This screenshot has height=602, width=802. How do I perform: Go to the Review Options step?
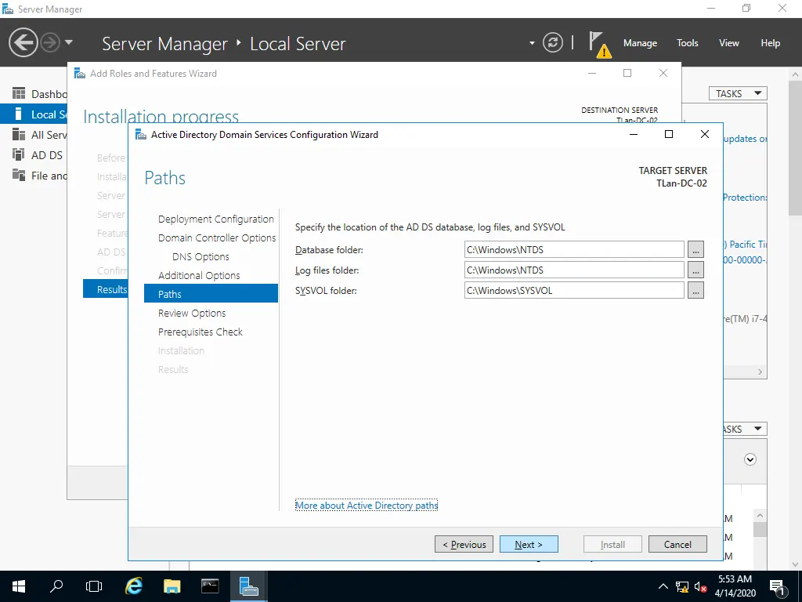click(x=192, y=314)
